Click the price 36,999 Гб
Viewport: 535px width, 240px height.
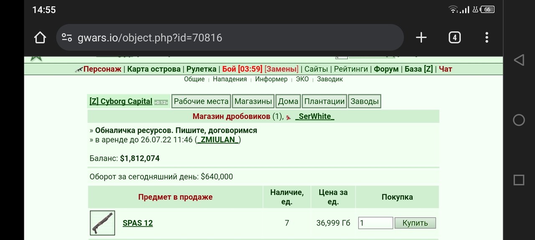tap(333, 223)
